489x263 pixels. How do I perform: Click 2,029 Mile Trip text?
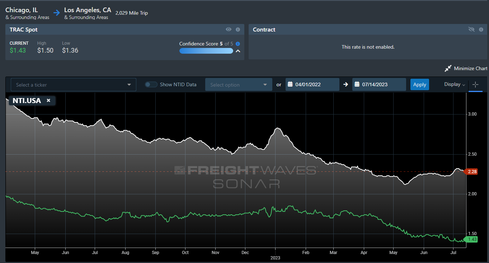click(132, 13)
